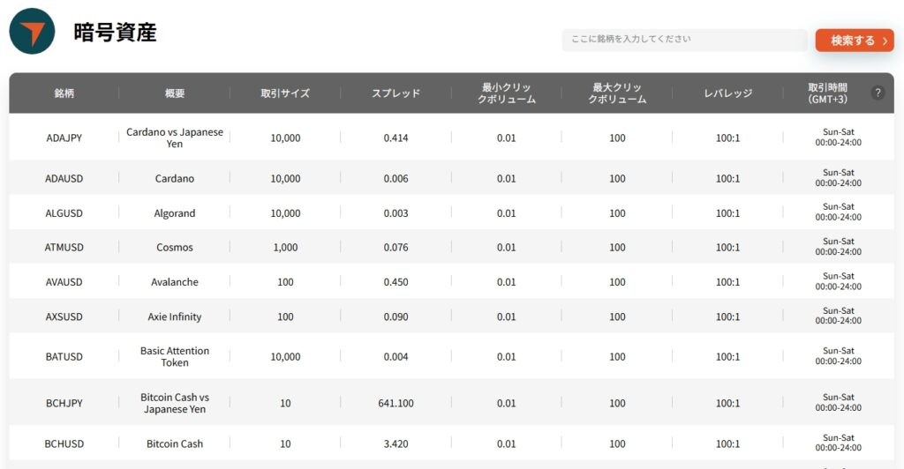
Task: Click the Algorand description cell
Action: click(x=175, y=213)
